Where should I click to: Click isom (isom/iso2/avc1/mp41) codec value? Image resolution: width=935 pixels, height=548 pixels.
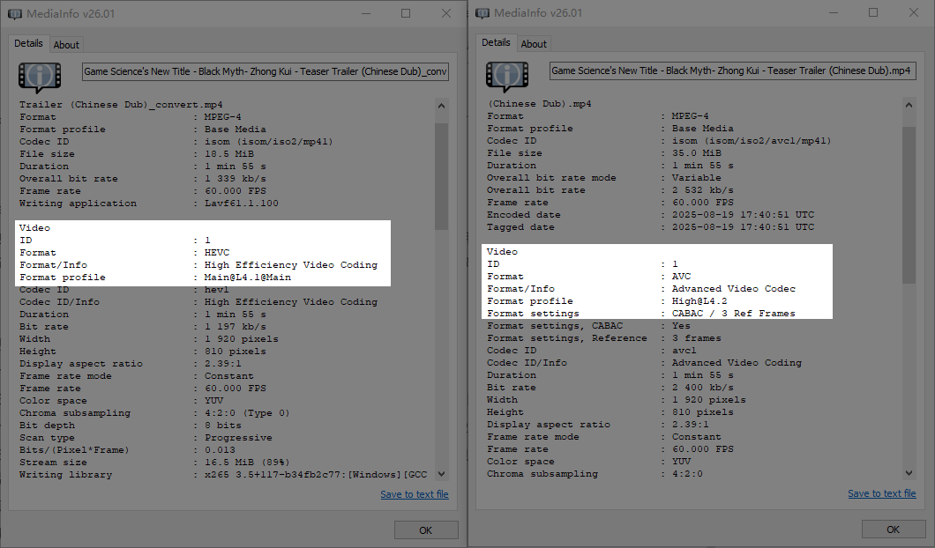tap(752, 141)
